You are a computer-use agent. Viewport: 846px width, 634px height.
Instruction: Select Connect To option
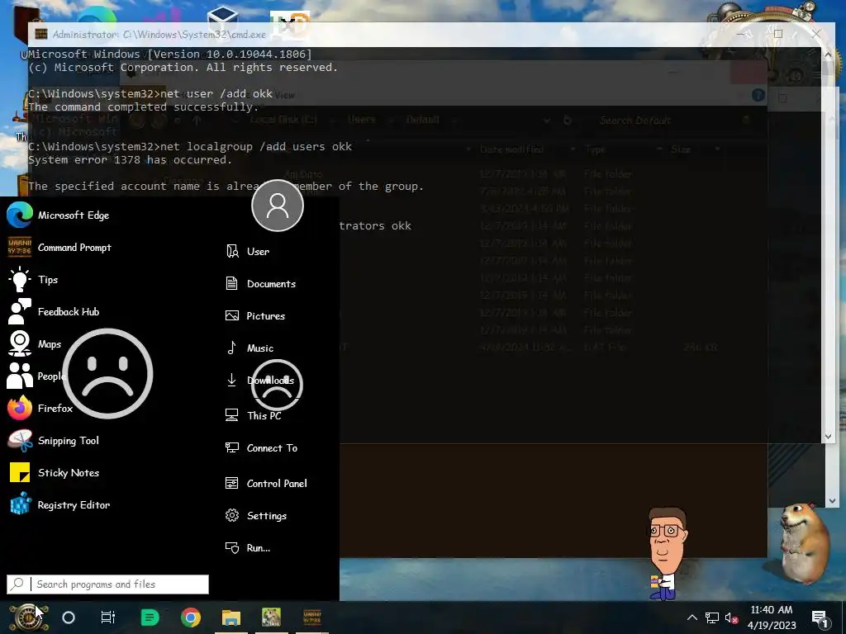[260, 448]
